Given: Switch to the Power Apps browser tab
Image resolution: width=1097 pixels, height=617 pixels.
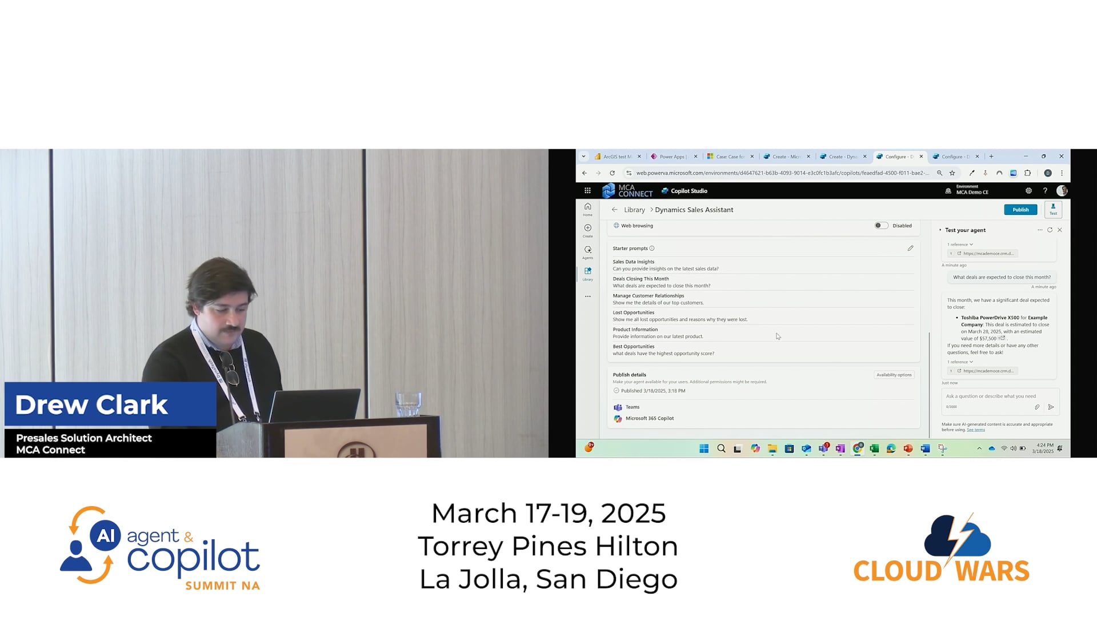Looking at the screenshot, I should [673, 157].
